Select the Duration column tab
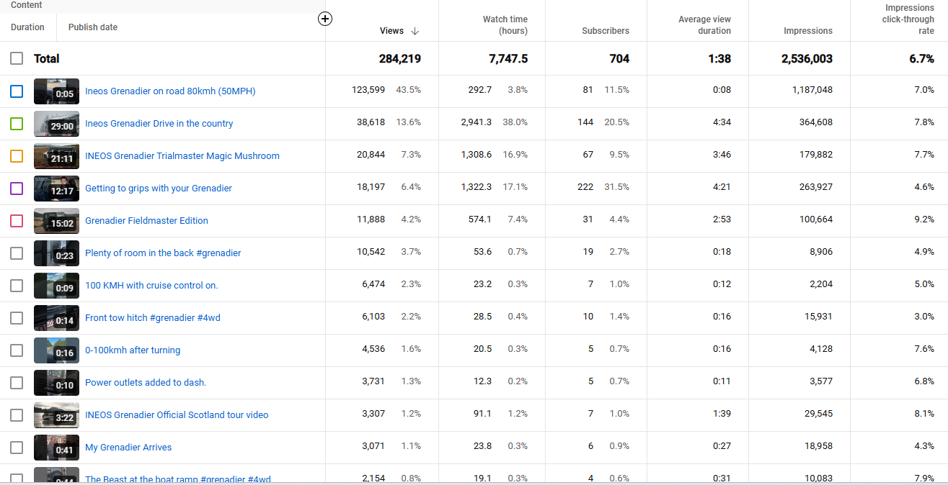Viewport: 948px width, 485px height. point(27,27)
